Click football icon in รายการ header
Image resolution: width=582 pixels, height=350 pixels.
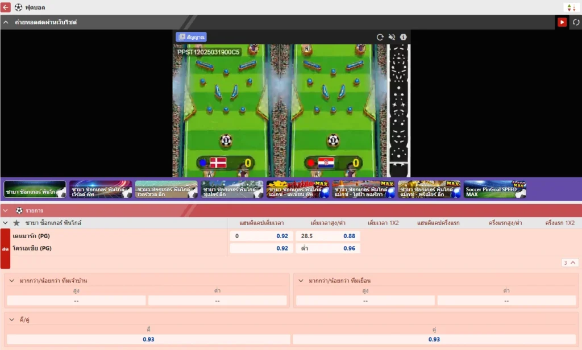pos(19,210)
